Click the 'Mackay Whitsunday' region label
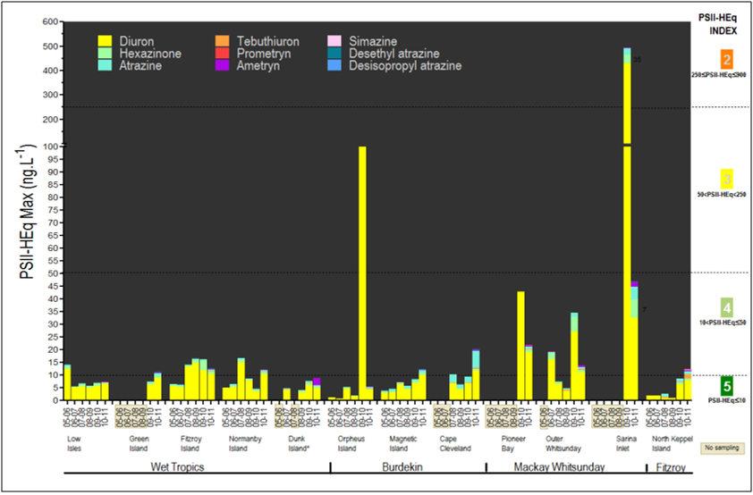Image resolution: width=753 pixels, height=495 pixels. coord(559,466)
